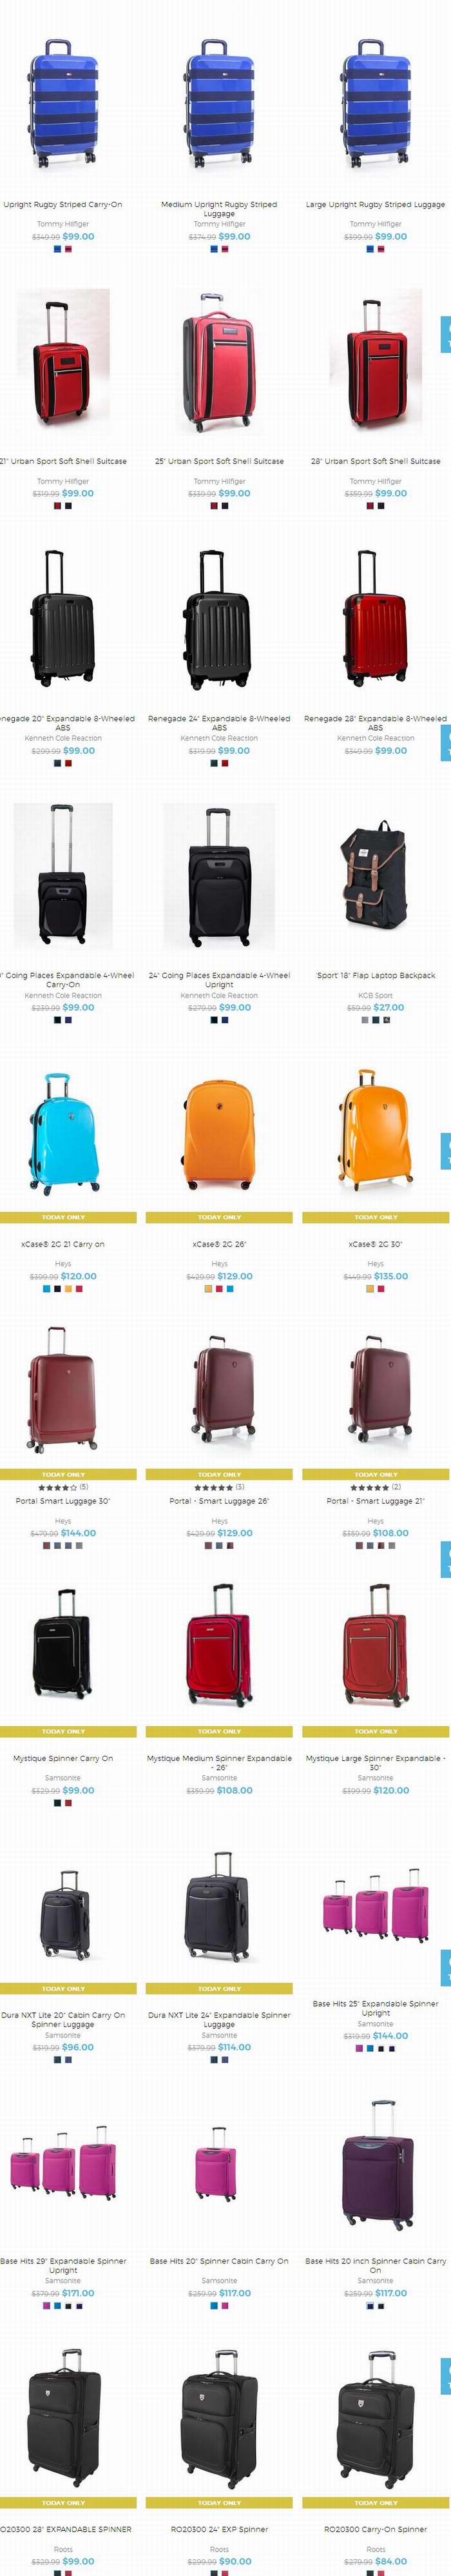Click the KCB Sport brand link
Screen dimensions: 451x2576
point(375,995)
